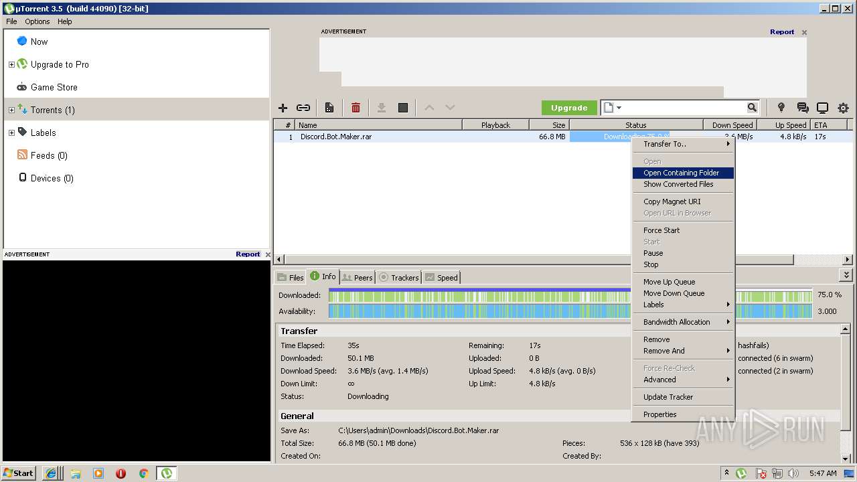
Task: Collapse the details pane chevron
Action: [x=846, y=275]
